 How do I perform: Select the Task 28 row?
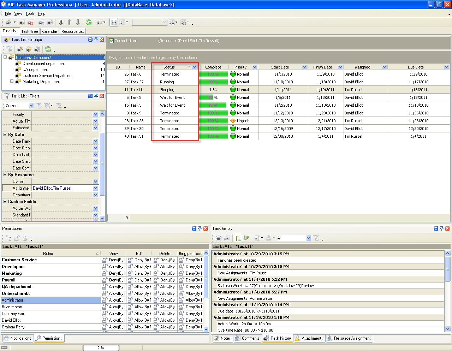137,121
